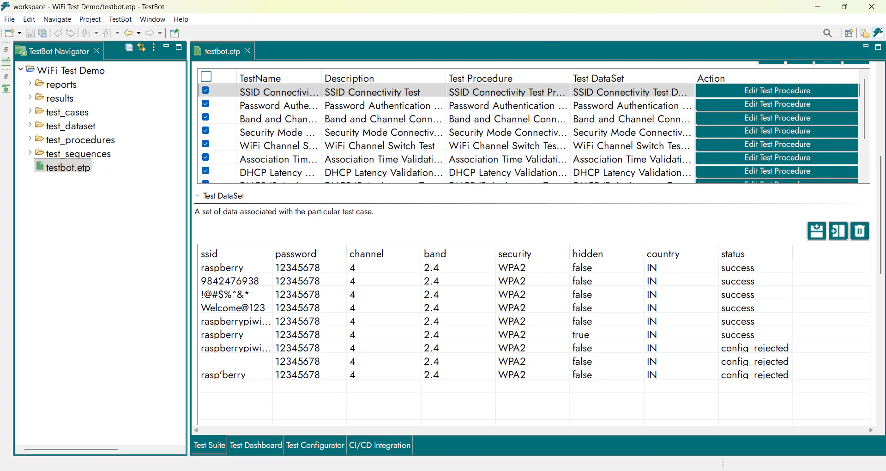886x471 pixels.
Task: Click the New wizard toolbar icon
Action: [9, 33]
